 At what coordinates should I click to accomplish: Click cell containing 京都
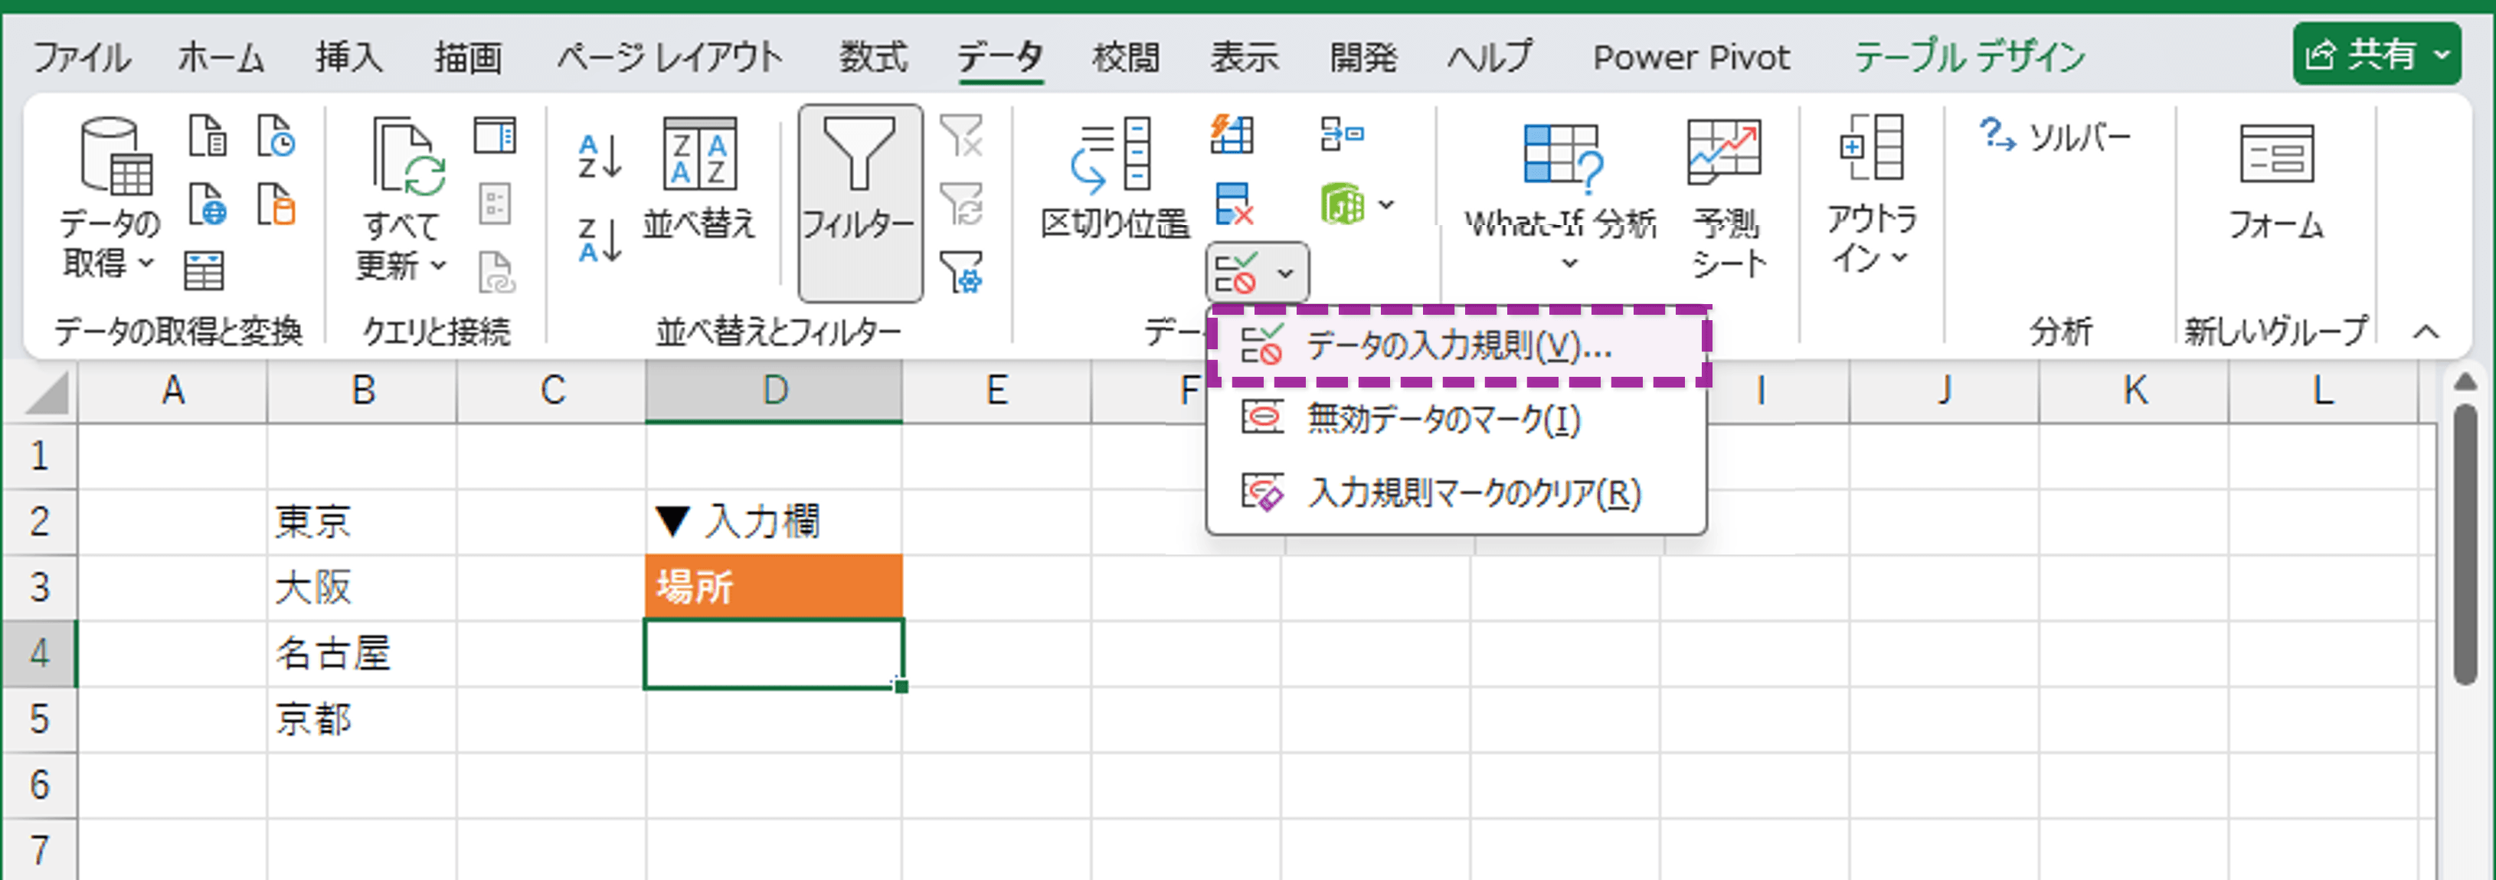361,719
